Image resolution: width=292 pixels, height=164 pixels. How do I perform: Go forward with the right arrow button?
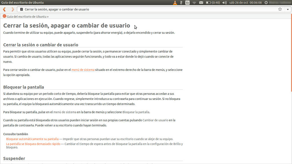pos(13,9)
